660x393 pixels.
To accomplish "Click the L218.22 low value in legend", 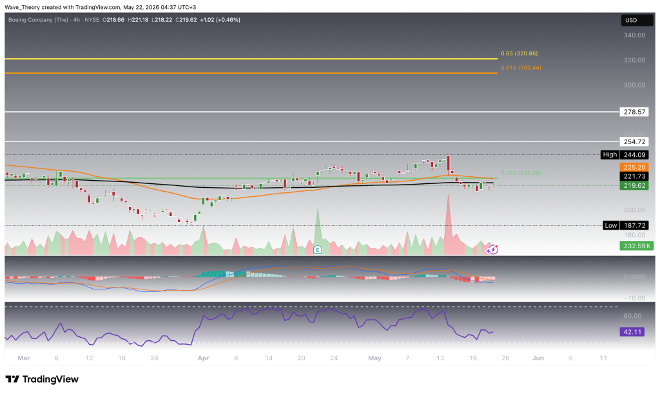I will point(162,20).
